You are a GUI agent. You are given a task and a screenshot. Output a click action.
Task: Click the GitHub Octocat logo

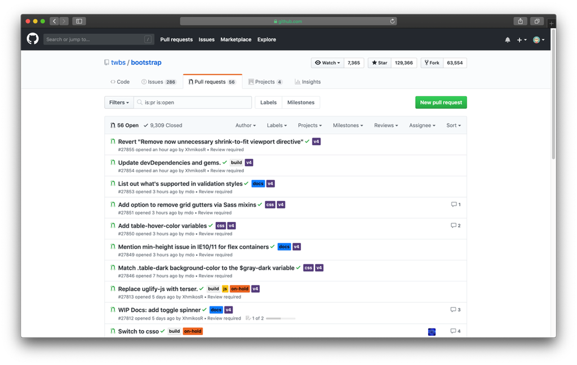pyautogui.click(x=33, y=39)
